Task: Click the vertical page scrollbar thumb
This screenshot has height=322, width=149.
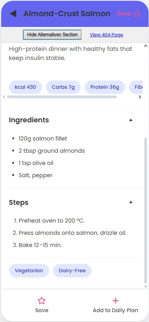Action: pos(145,210)
